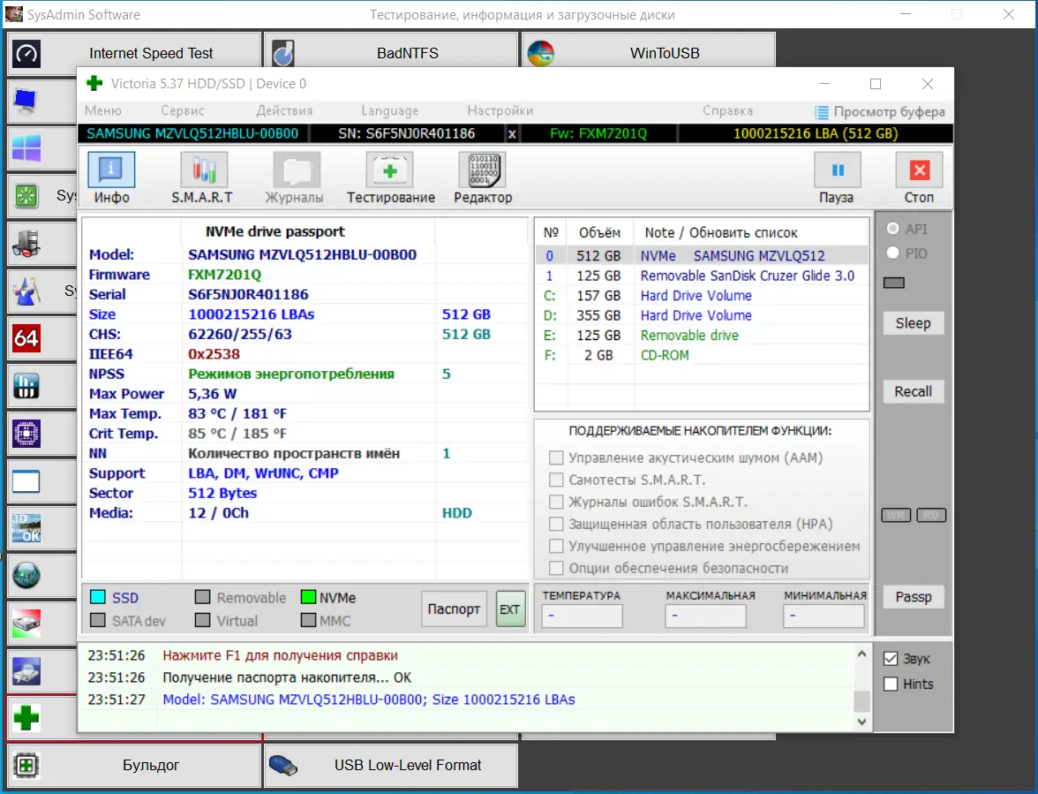The width and height of the screenshot is (1038, 794).
Task: Click the Просмотр буфера list icon
Action: [x=822, y=112]
